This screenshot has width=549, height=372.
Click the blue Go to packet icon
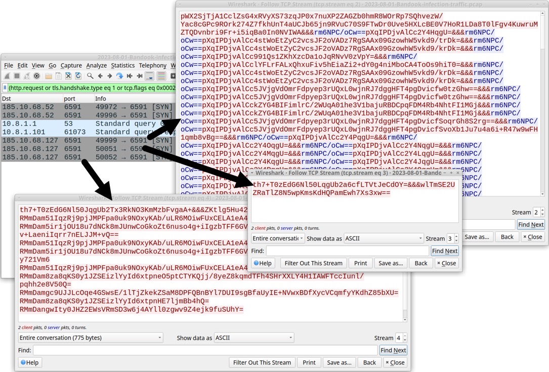tap(119, 75)
